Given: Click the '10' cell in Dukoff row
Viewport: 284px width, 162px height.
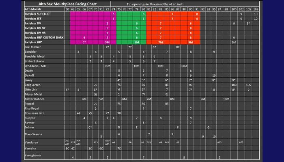Looking at the screenshot, I should coord(214,75).
